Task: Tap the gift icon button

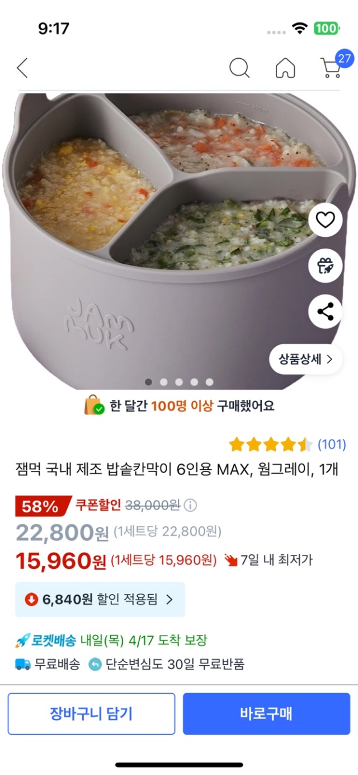Action: [x=325, y=266]
